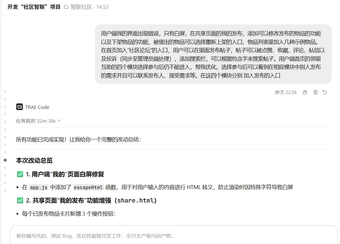This screenshot has height=244, width=340.
Task: Click the sentence 所有功能已完成实现
Action: (x=41, y=139)
